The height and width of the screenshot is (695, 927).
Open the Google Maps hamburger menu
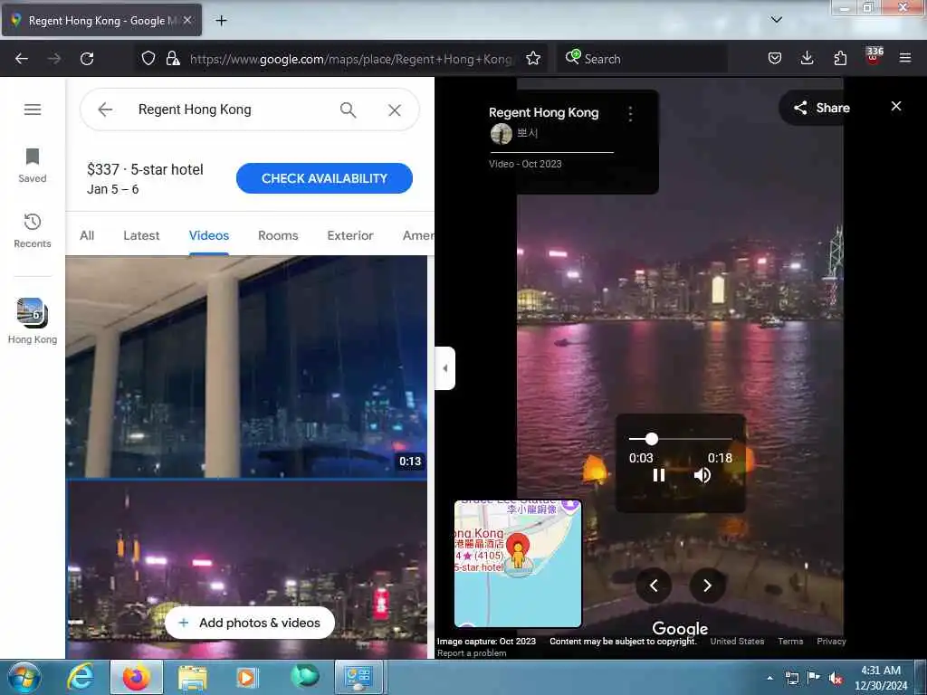[33, 109]
